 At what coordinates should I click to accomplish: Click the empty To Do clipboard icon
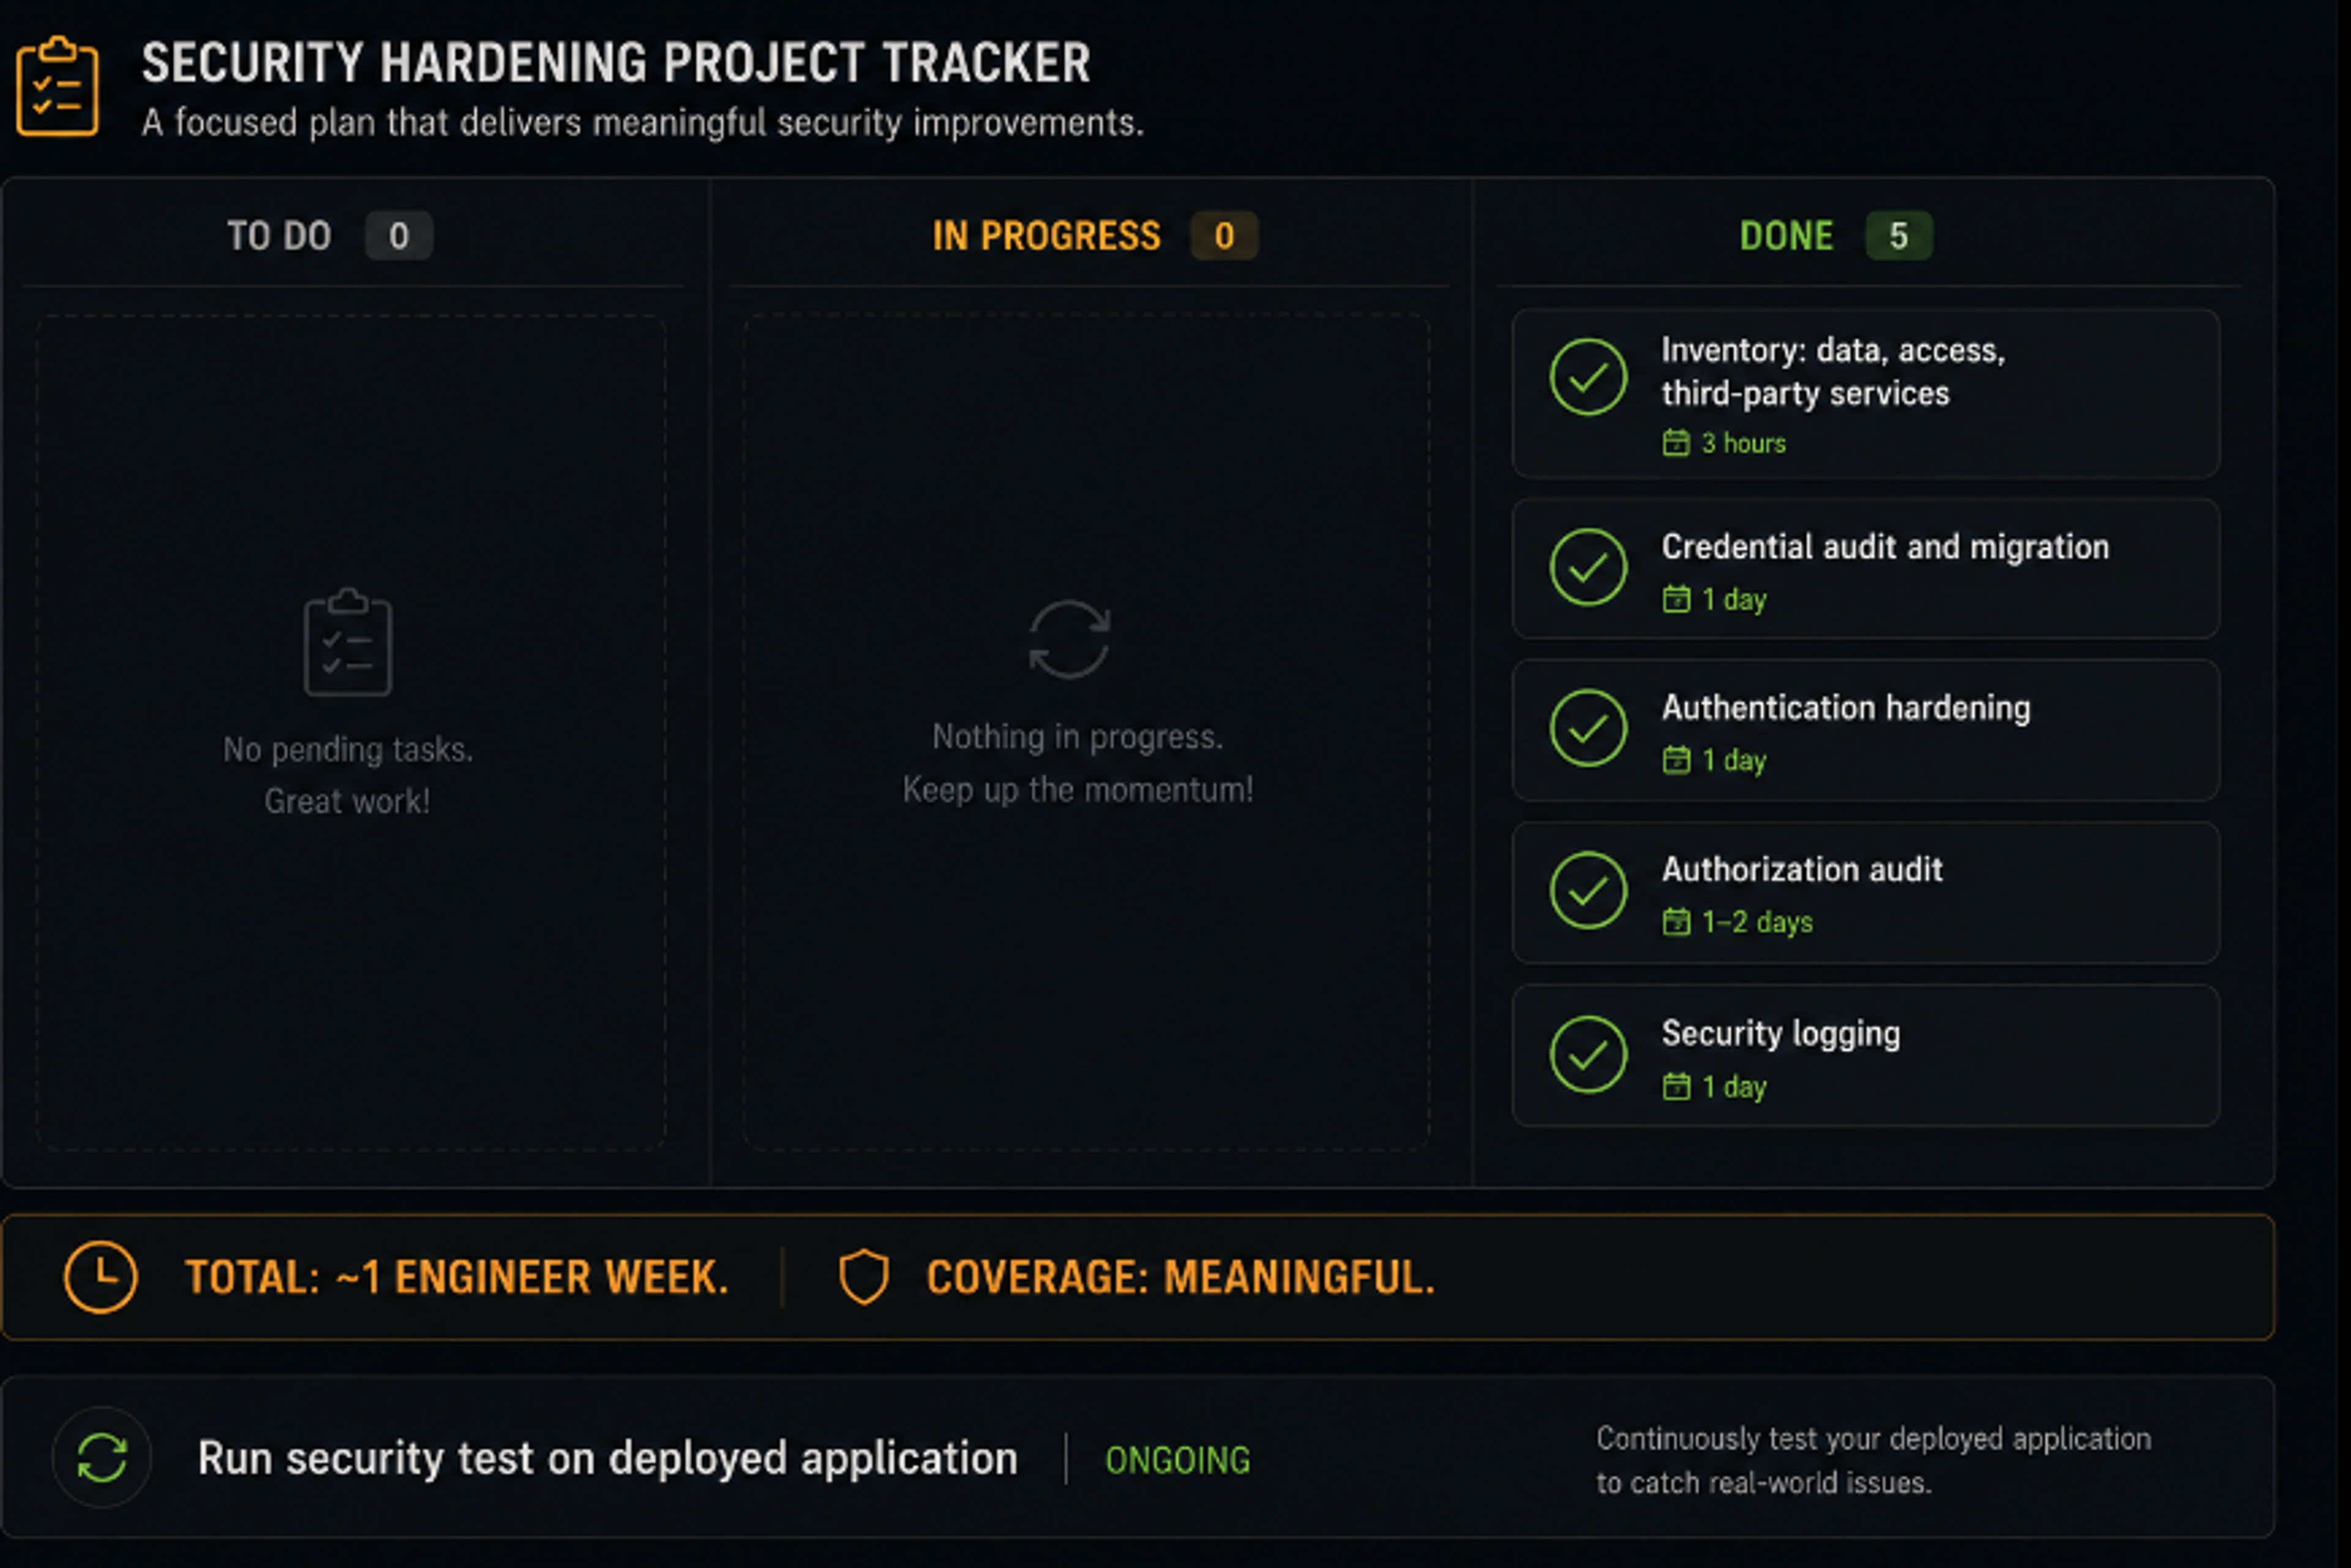(348, 642)
